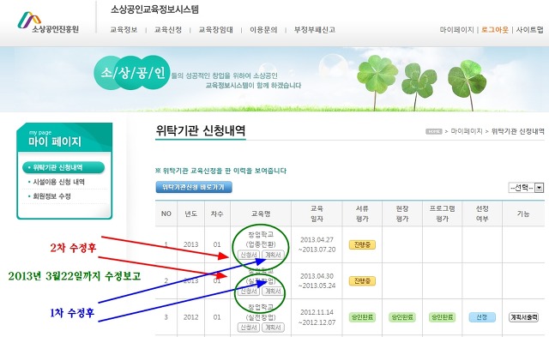Click the 년도 column header
The height and width of the screenshot is (337, 549).
tap(190, 214)
